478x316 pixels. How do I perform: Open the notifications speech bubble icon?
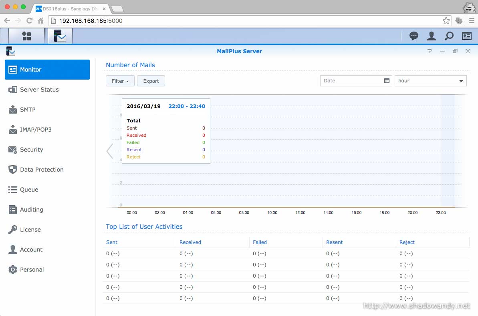click(414, 36)
